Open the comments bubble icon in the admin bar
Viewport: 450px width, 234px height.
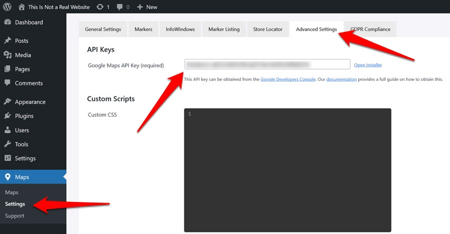point(120,7)
